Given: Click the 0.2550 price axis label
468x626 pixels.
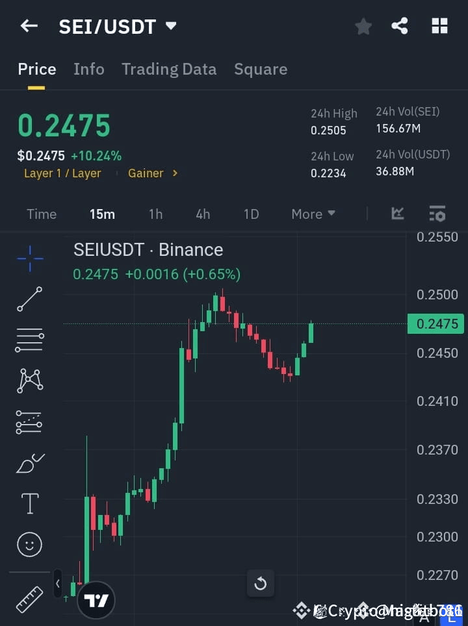Looking at the screenshot, I should (x=437, y=237).
